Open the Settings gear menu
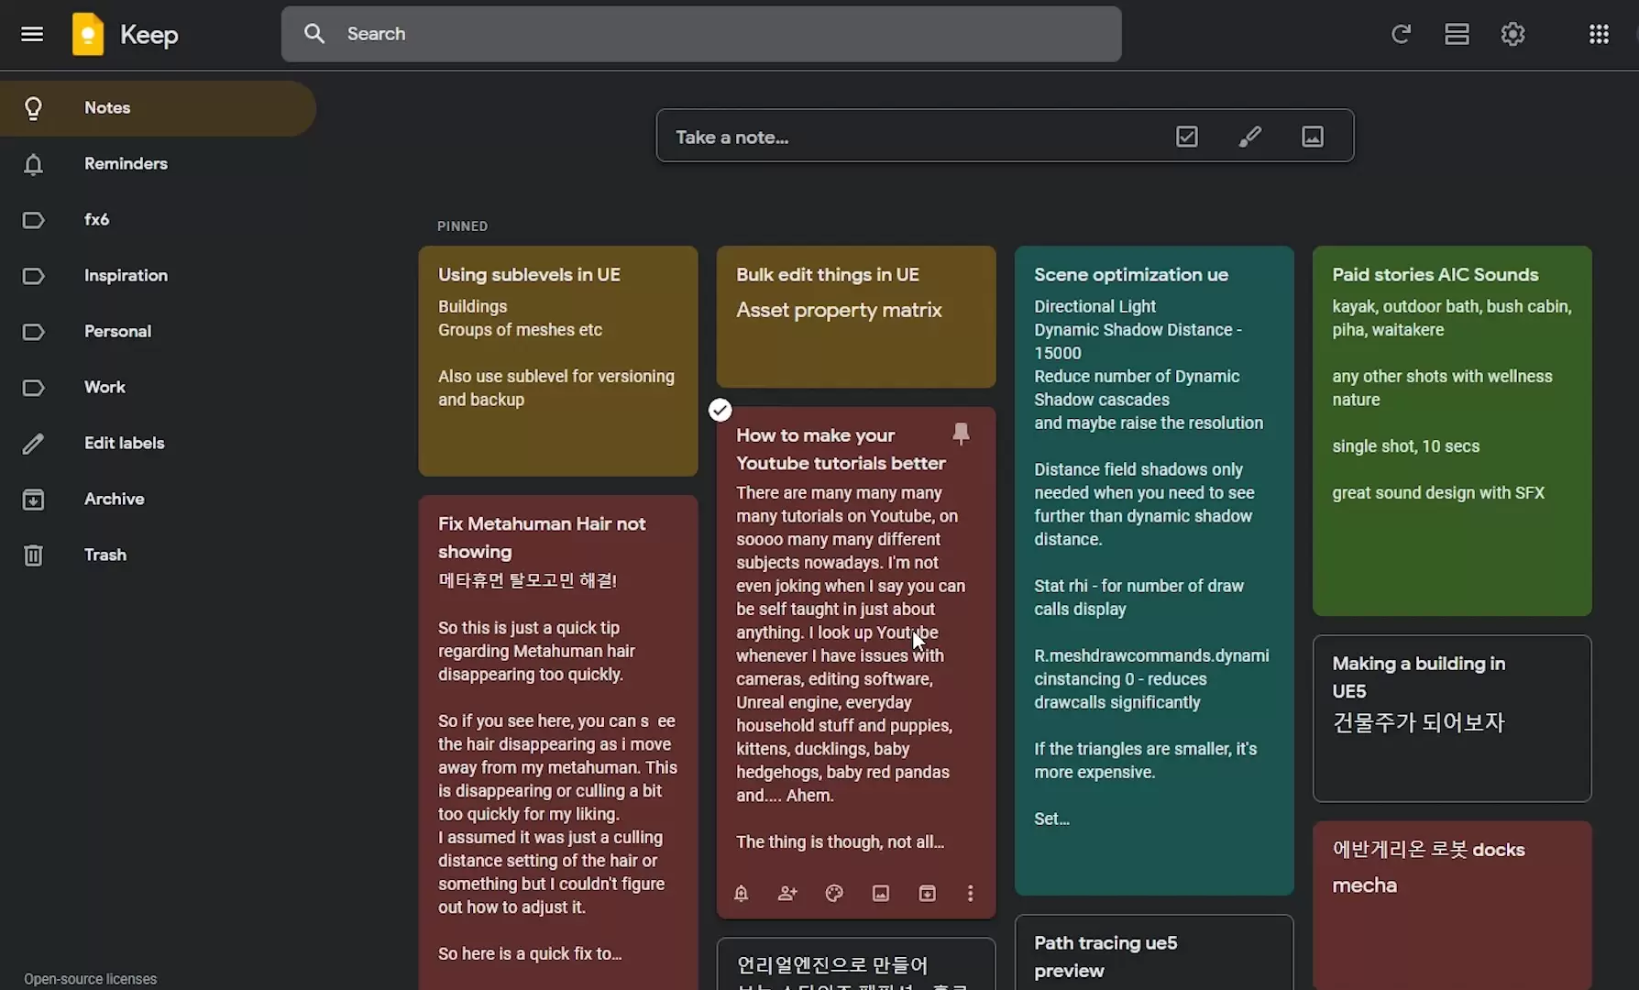 click(x=1512, y=34)
